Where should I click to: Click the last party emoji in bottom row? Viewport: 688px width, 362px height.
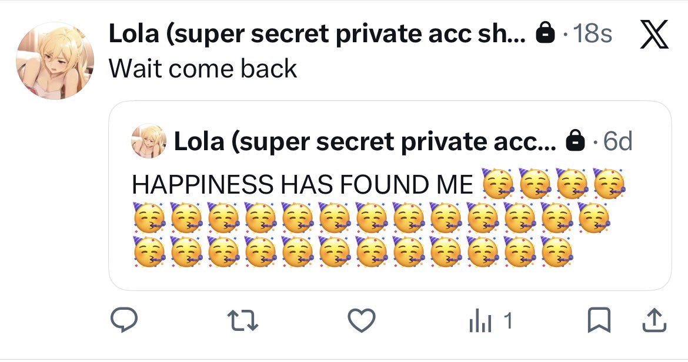click(557, 252)
